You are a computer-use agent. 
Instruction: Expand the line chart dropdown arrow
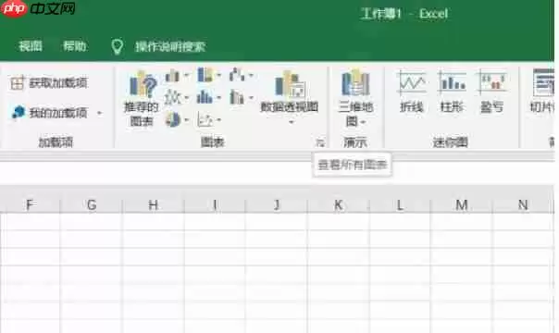tap(186, 97)
